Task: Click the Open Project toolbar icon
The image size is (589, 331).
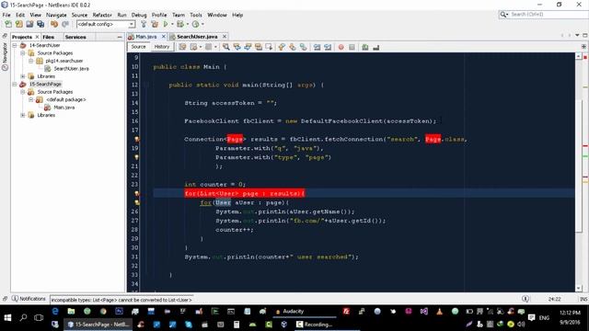Action: tap(29, 24)
